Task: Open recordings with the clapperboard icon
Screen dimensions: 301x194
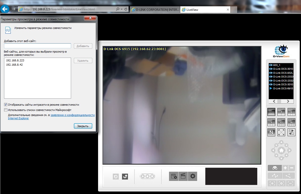Action: 183,176
